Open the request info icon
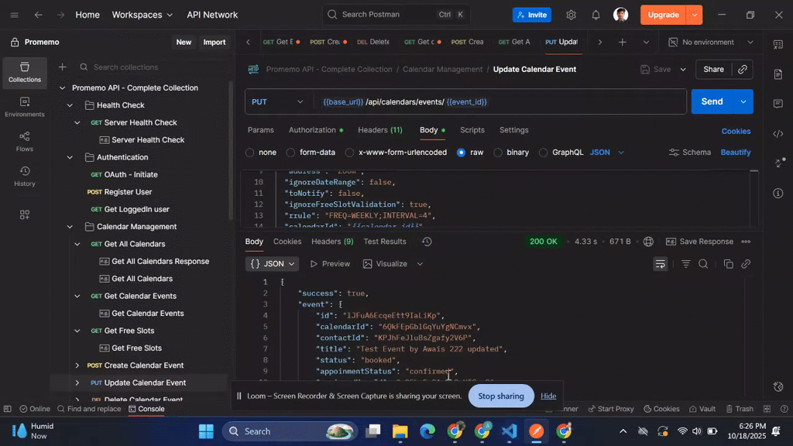The height and width of the screenshot is (446, 793). [778, 193]
